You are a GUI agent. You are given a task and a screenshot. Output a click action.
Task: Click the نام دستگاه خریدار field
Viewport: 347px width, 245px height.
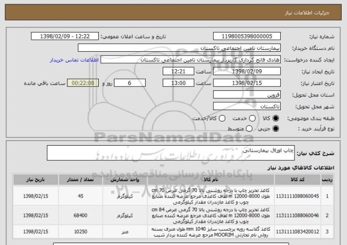pos(180,48)
